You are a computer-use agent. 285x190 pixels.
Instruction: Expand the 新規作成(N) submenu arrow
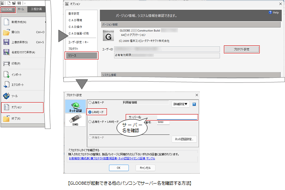45,22
